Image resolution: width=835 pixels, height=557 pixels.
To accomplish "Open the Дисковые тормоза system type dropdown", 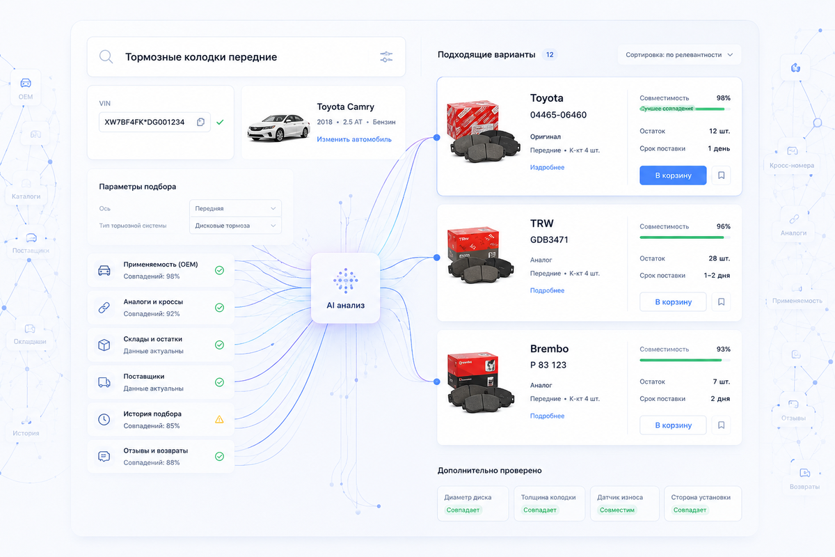I will [235, 226].
